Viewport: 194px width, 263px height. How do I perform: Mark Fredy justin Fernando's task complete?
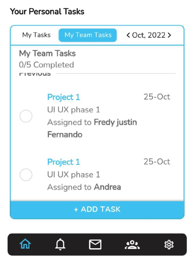click(x=26, y=116)
